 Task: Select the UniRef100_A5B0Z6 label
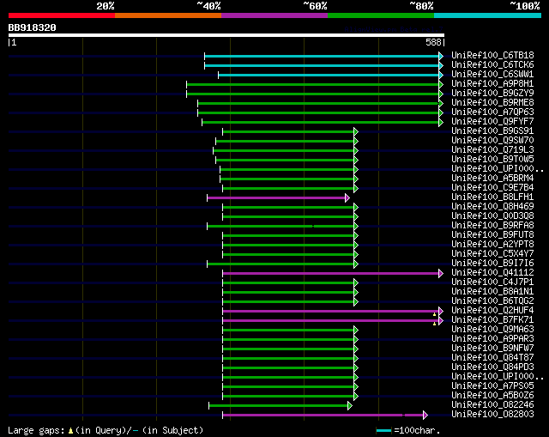click(492, 396)
